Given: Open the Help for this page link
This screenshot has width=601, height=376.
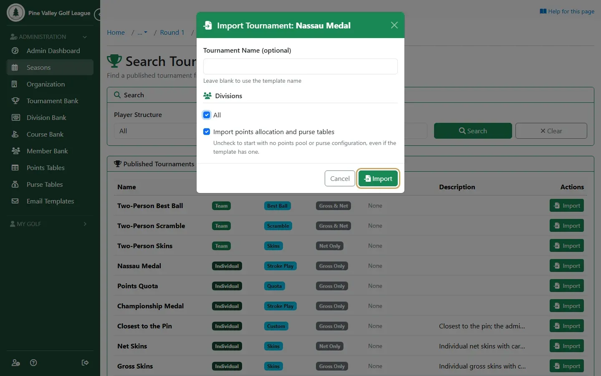Looking at the screenshot, I should point(567,11).
